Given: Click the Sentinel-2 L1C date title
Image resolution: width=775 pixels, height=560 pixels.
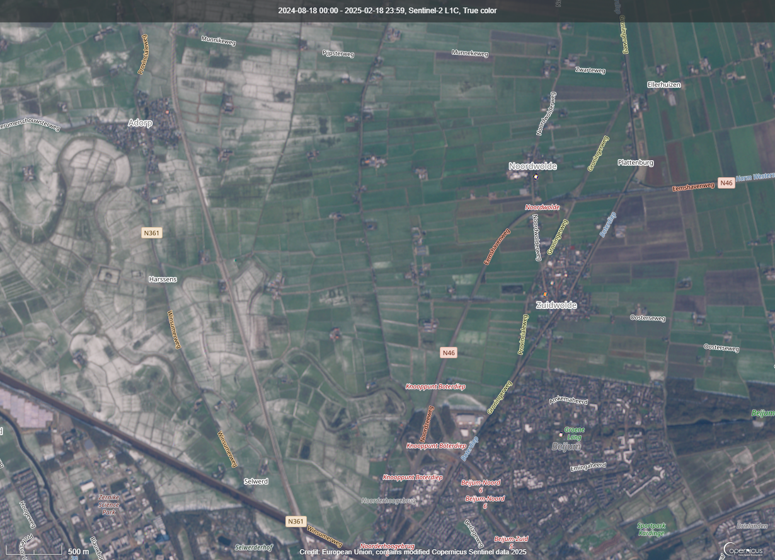Looking at the screenshot, I should coord(387,11).
